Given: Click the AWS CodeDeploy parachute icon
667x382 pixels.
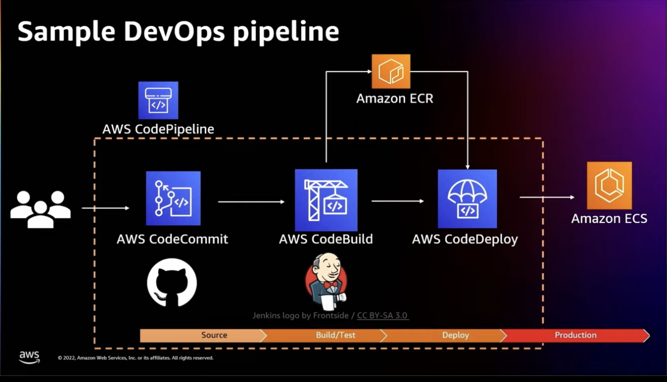Looking at the screenshot, I should [467, 199].
